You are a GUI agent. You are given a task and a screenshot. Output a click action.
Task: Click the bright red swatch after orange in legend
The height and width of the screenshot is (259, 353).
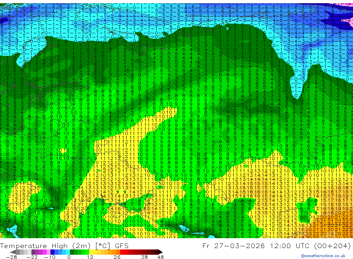122,252
